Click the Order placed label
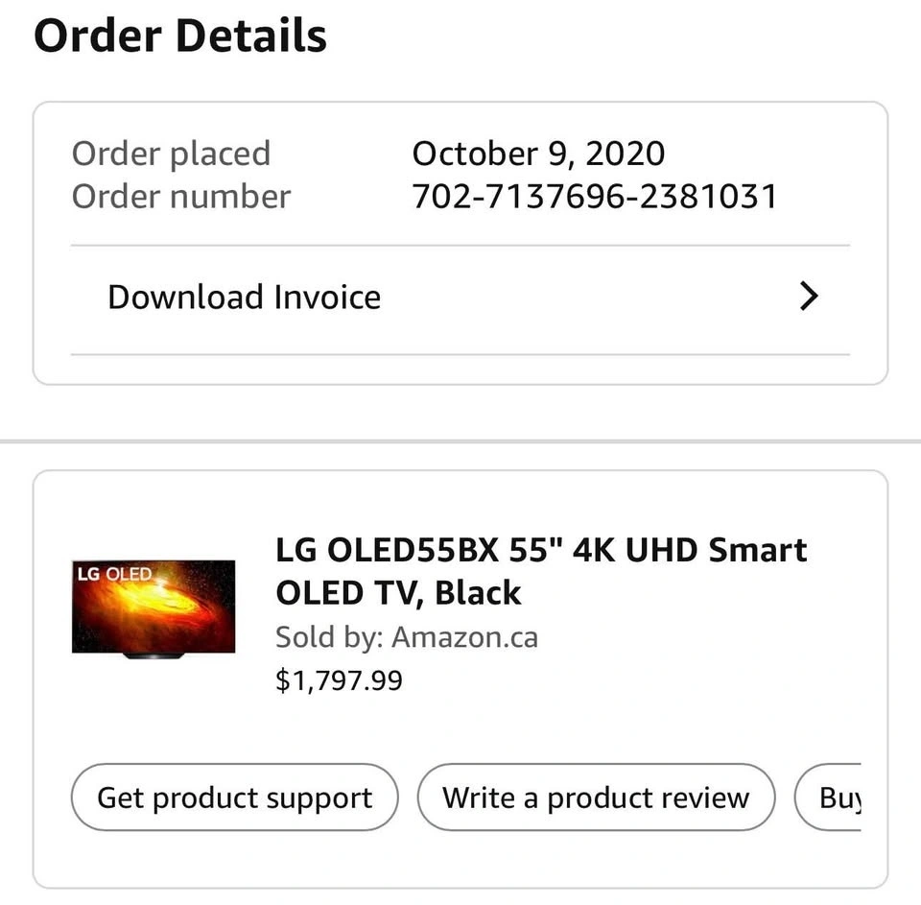 pyautogui.click(x=171, y=154)
